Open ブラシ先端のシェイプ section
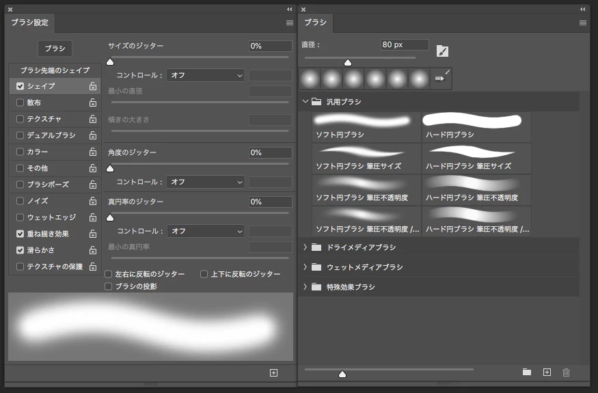Screen dimensions: 598x393 (55, 70)
